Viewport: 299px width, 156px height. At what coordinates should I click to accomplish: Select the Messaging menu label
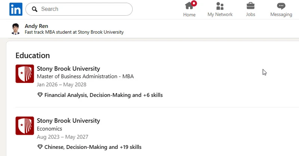pos(281,15)
